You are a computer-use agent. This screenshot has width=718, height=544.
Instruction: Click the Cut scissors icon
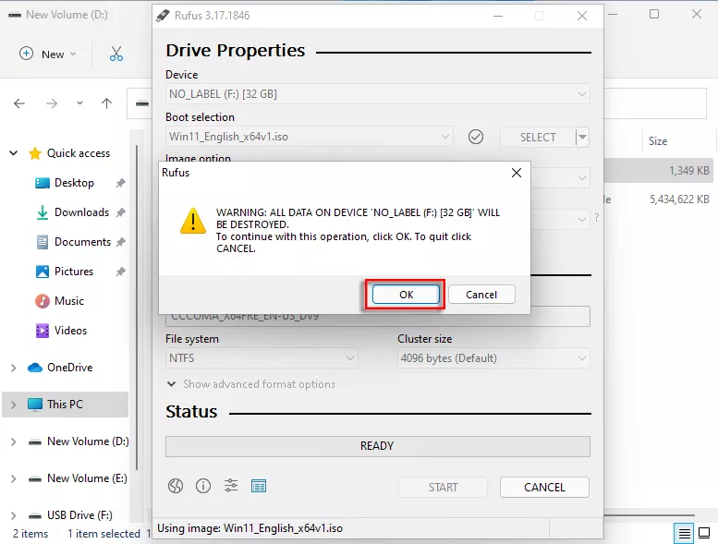(x=116, y=54)
